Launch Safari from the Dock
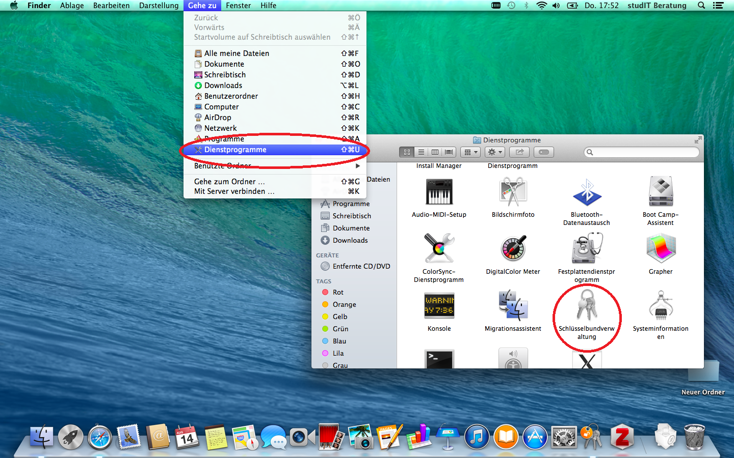This screenshot has width=734, height=458. coord(99,437)
